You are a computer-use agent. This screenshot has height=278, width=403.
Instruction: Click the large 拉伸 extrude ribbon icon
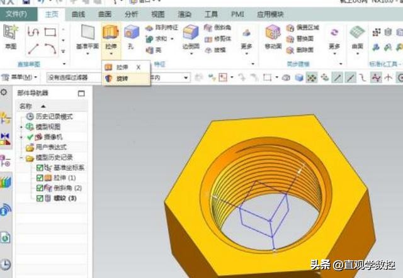pyautogui.click(x=111, y=33)
